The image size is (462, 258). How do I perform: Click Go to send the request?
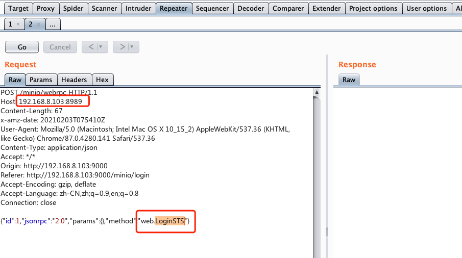(22, 47)
